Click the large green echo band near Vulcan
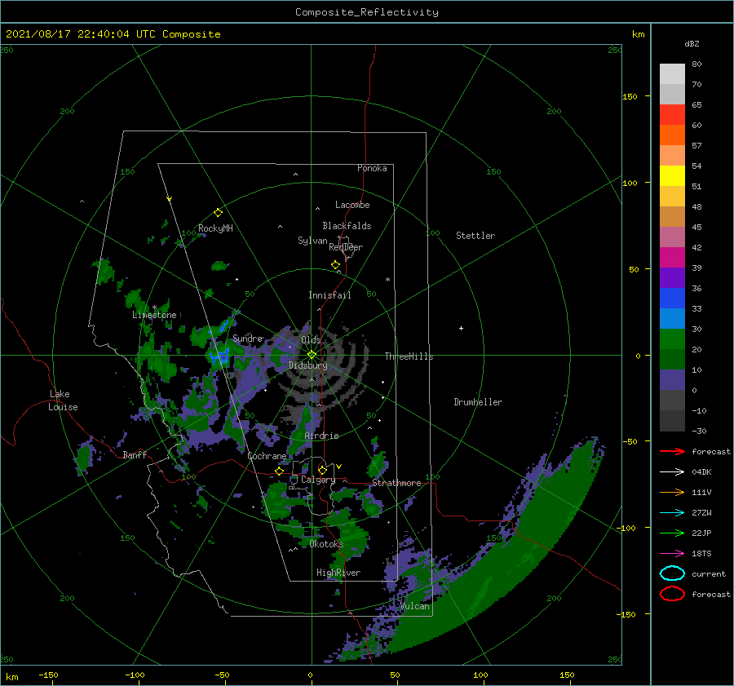This screenshot has width=734, height=686. pos(496,562)
